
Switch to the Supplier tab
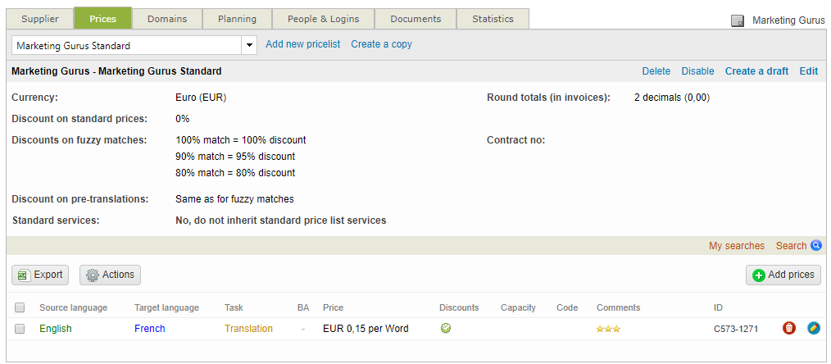tap(40, 19)
